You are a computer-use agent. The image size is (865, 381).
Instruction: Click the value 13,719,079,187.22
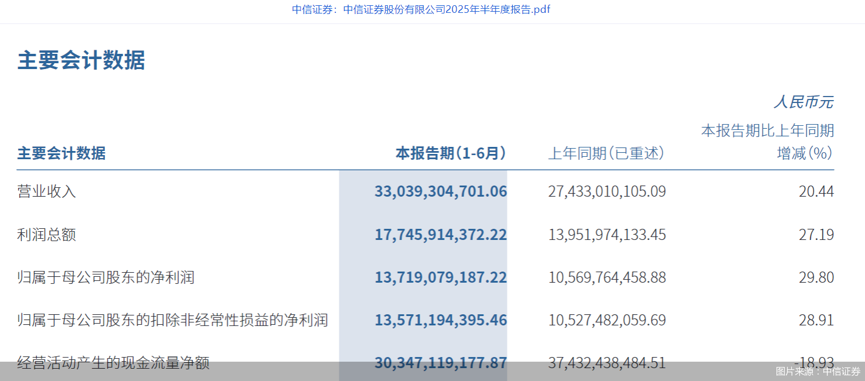coord(441,277)
